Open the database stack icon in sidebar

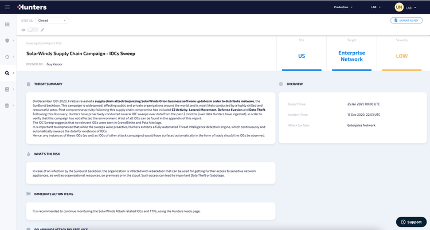click(7, 106)
